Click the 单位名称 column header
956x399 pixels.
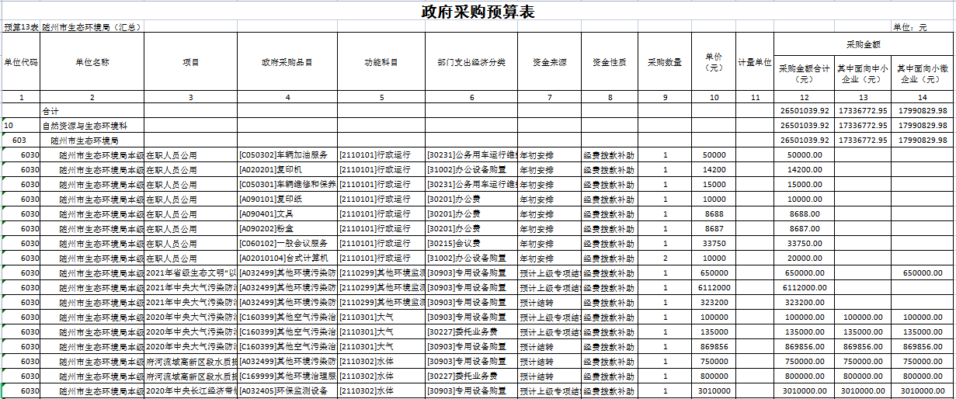(92, 62)
